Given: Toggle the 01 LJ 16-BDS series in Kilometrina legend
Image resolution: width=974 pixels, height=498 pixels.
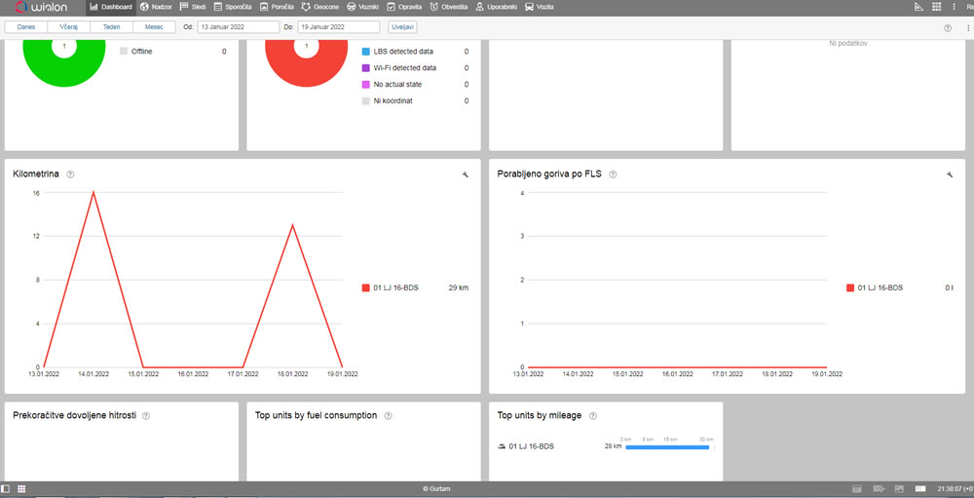Looking at the screenshot, I should [391, 287].
